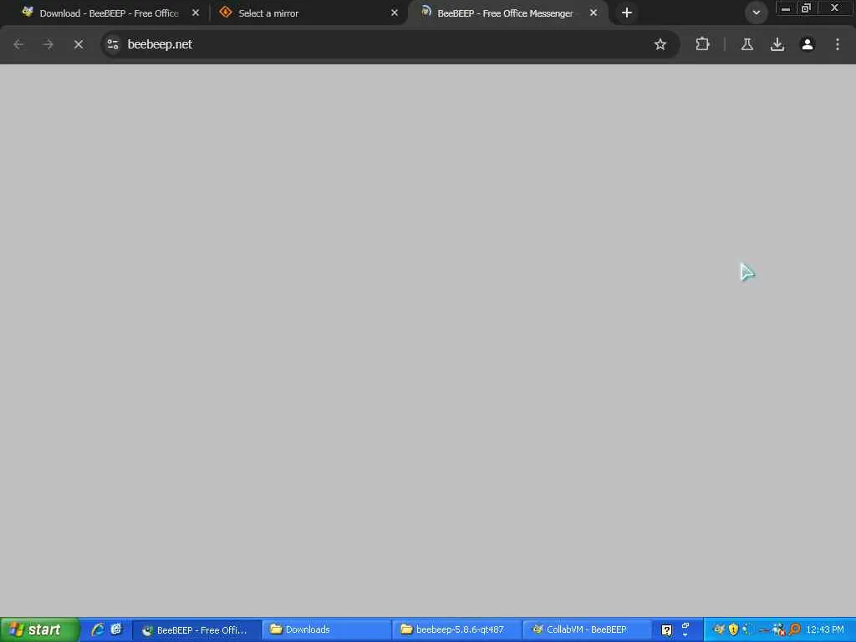Activate BeeBEEP - Free Offi... taskbar button
856x642 pixels.
pyautogui.click(x=196, y=630)
